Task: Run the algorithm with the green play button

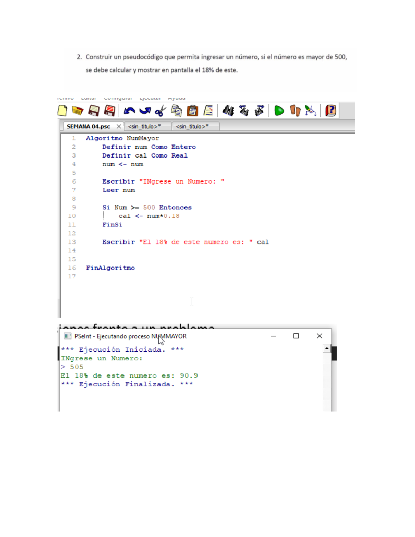Action: tap(279, 111)
